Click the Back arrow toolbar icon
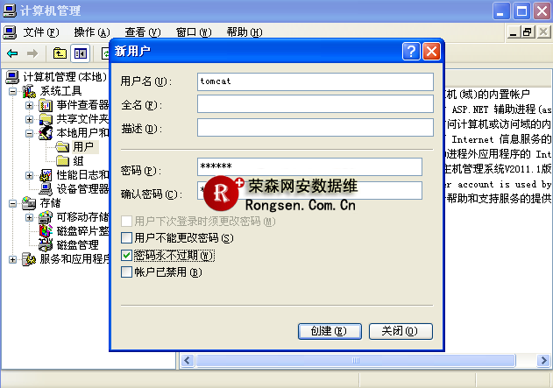Image resolution: width=553 pixels, height=388 pixels. tap(11, 53)
